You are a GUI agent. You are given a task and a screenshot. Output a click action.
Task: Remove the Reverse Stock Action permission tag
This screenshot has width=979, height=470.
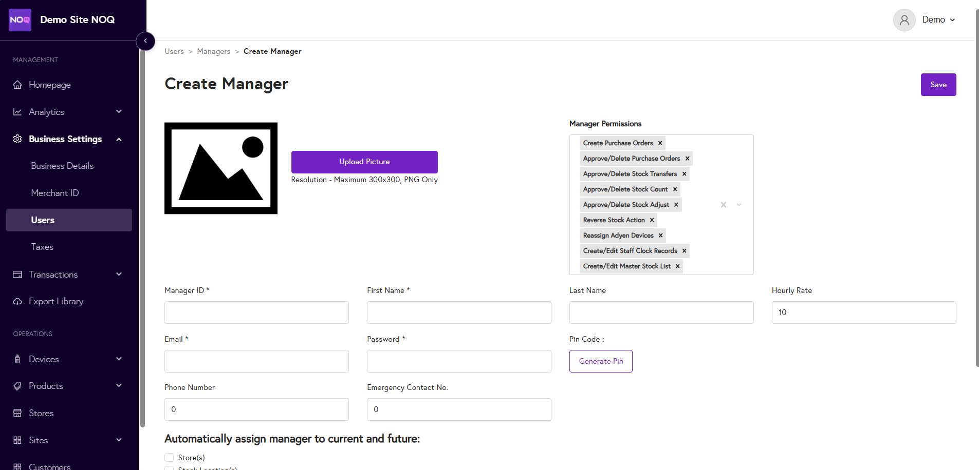point(652,220)
